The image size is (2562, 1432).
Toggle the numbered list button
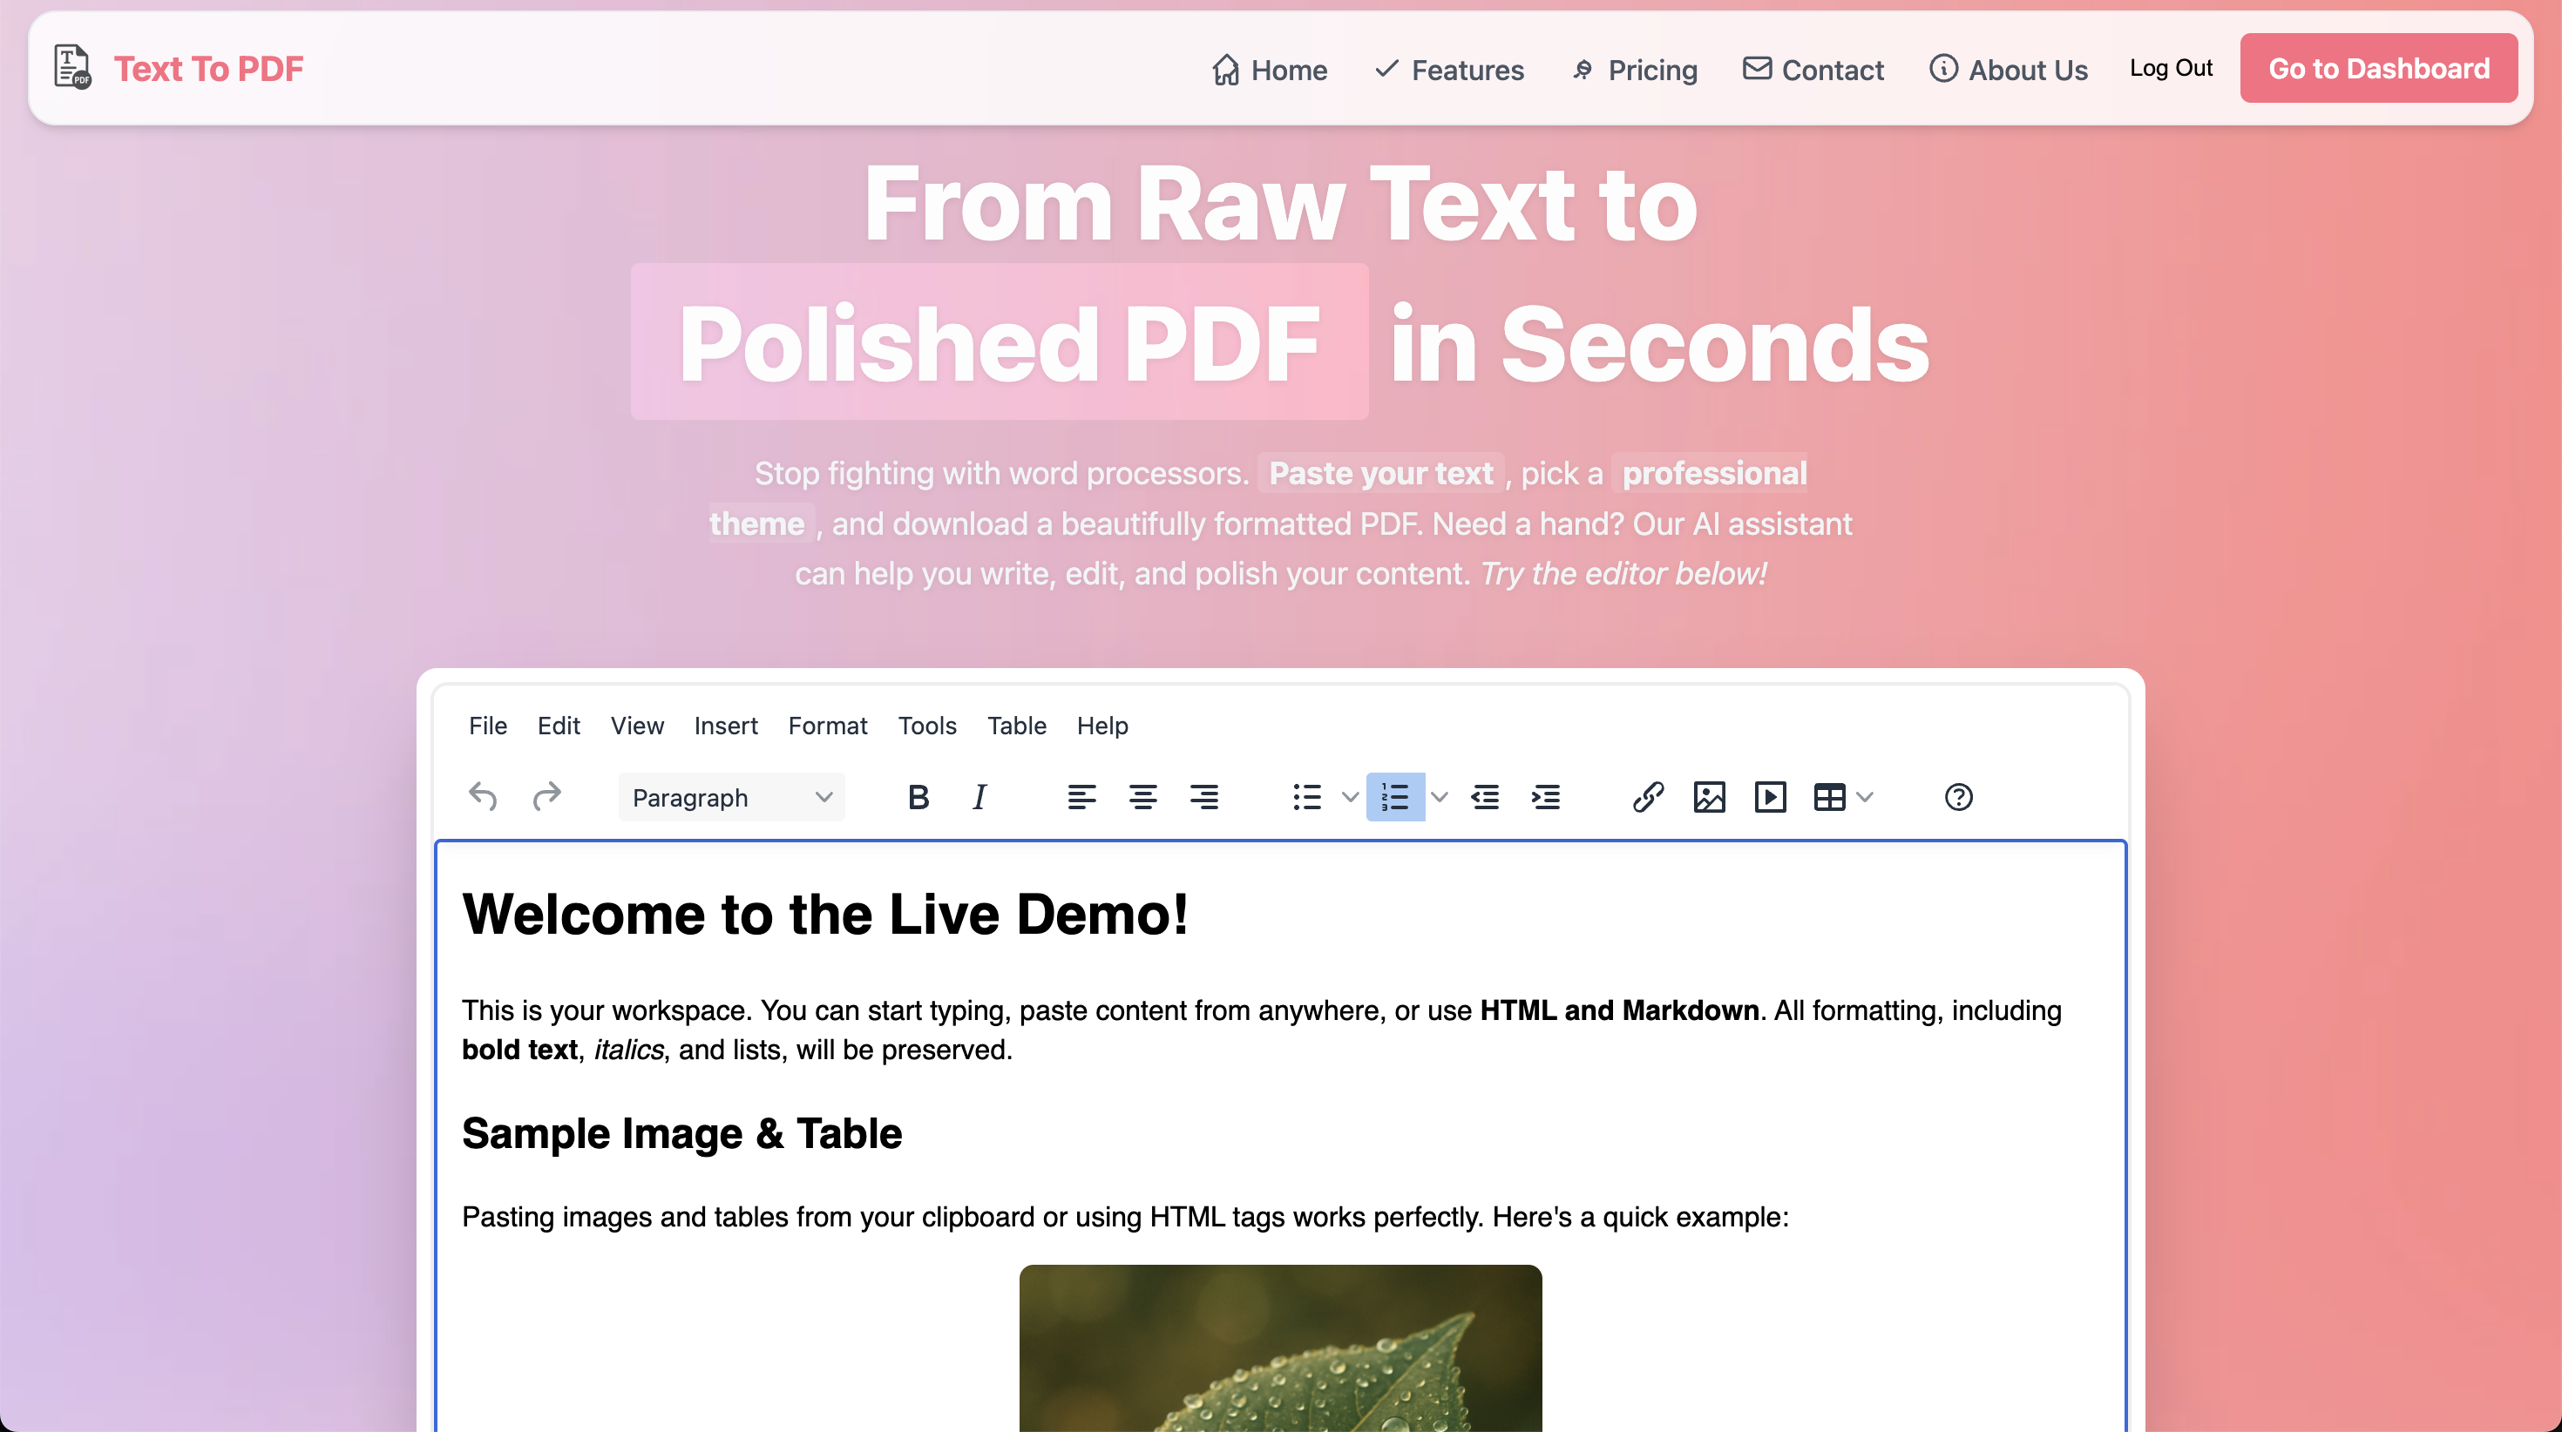pos(1394,796)
